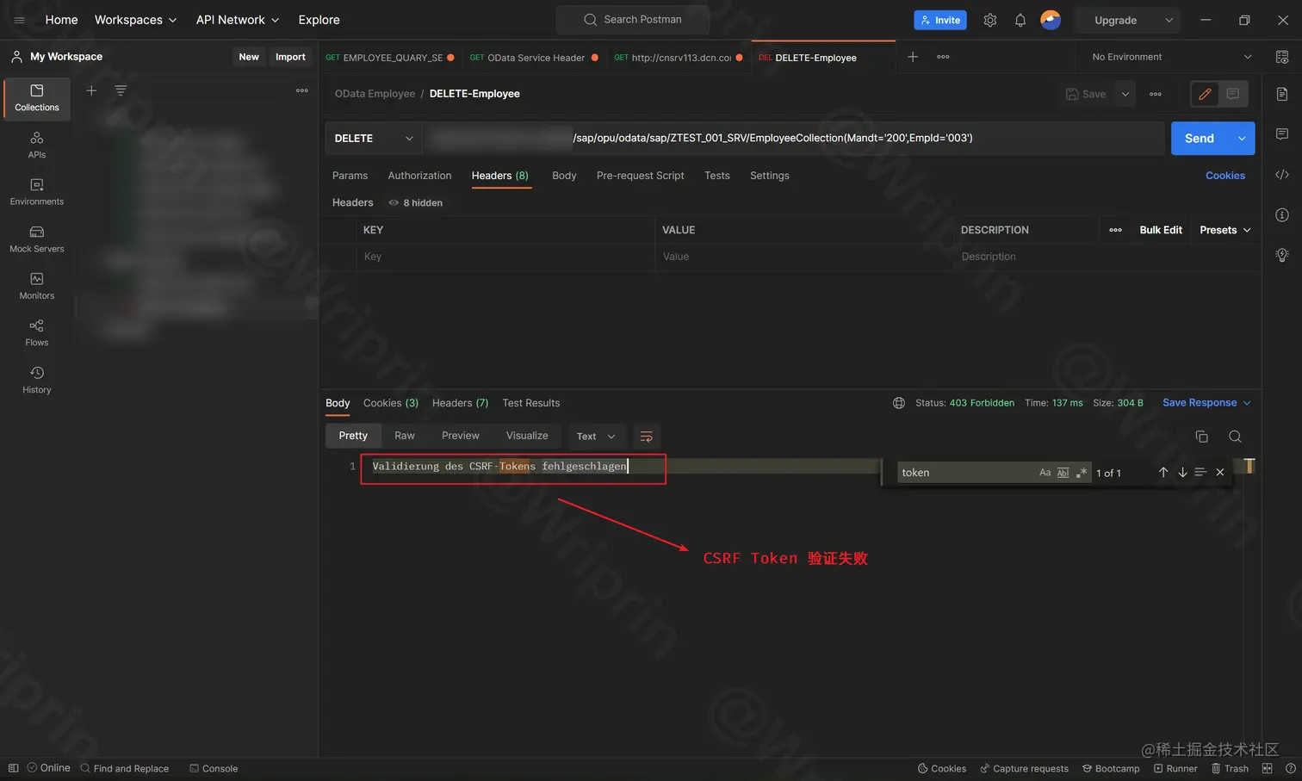Open the Save Response dropdown
This screenshot has height=781, width=1302.
(x=1206, y=403)
